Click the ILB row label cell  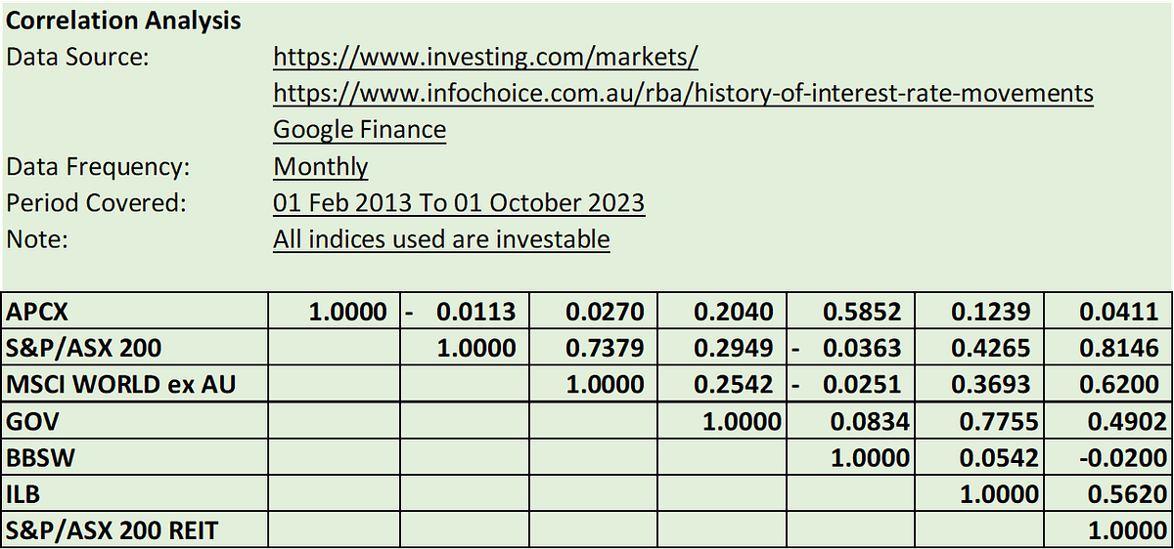point(135,493)
